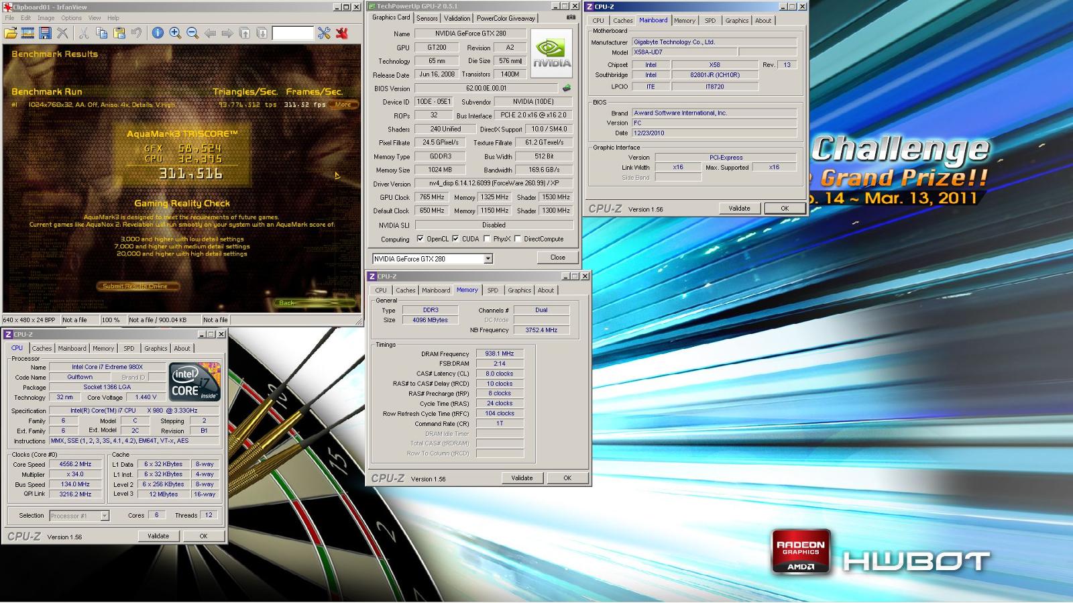Image resolution: width=1073 pixels, height=603 pixels.
Task: Click the red IrfanView About mascot icon
Action: coord(341,33)
